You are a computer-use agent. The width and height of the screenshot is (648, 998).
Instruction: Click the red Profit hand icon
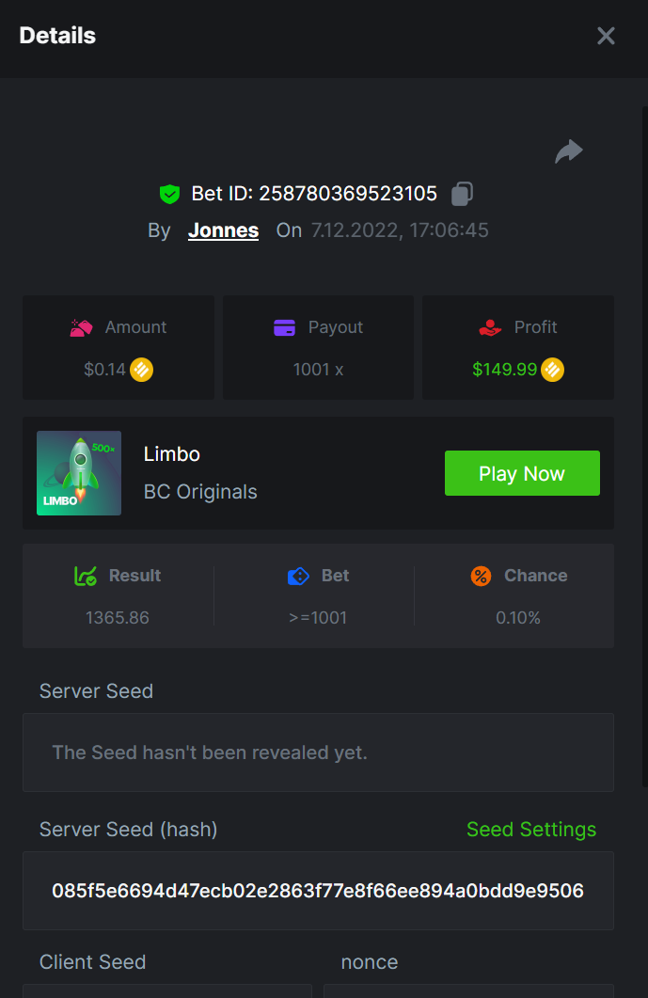pos(490,327)
